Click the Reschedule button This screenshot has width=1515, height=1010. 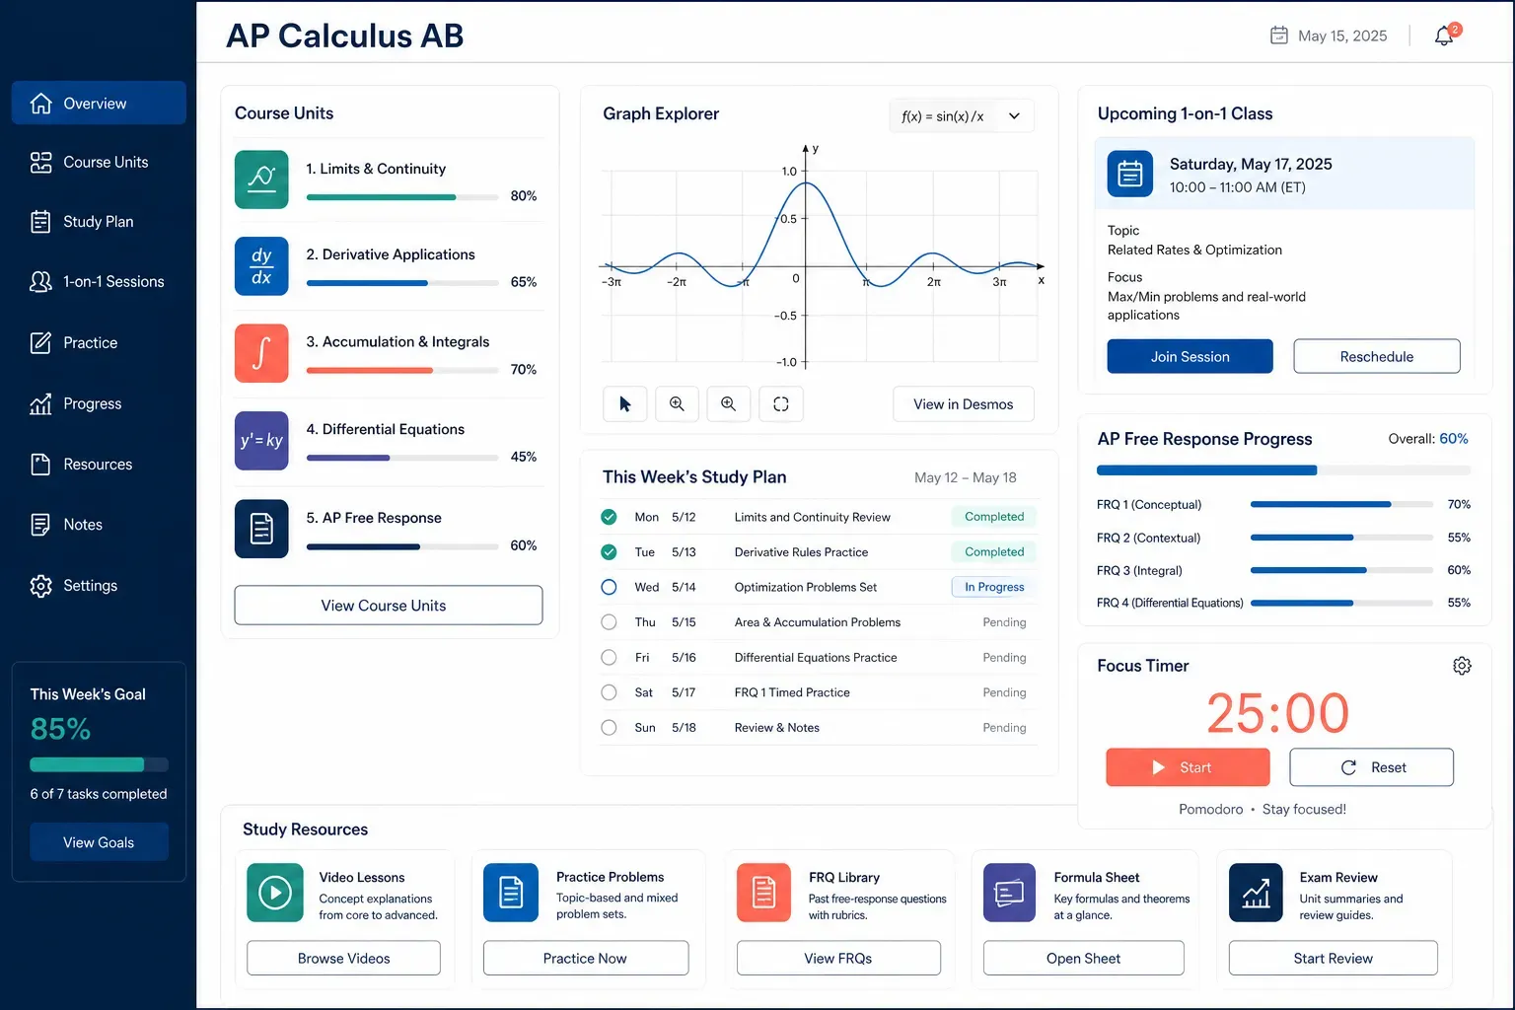pos(1377,356)
